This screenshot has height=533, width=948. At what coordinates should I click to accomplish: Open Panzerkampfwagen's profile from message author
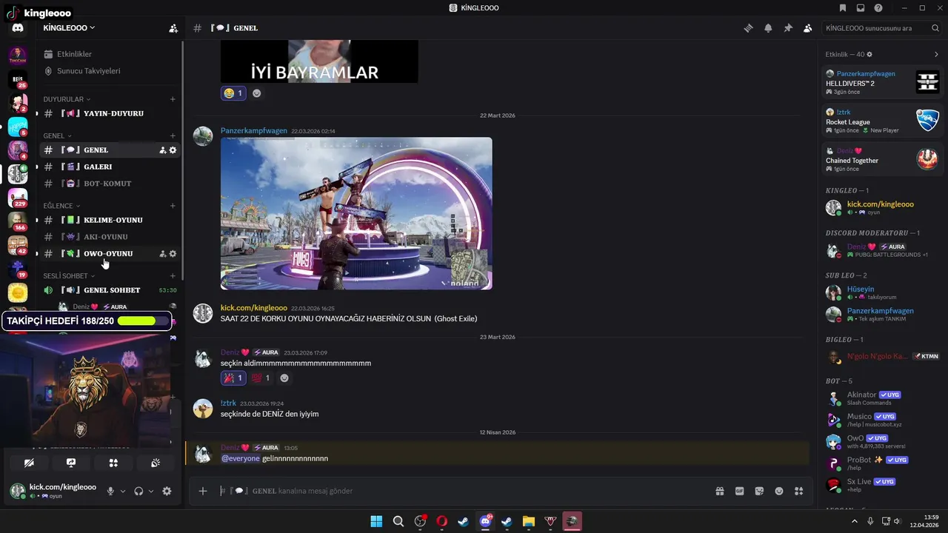click(254, 131)
